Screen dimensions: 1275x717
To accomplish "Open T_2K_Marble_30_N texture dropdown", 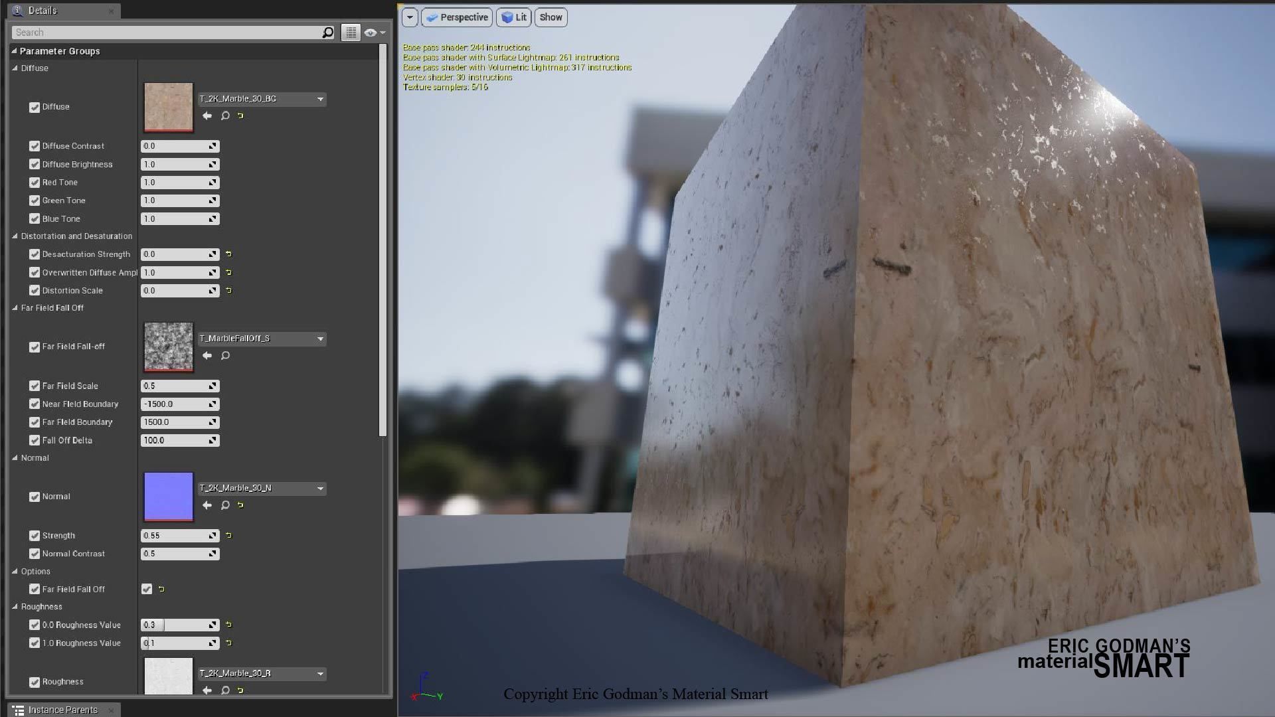I will click(262, 488).
